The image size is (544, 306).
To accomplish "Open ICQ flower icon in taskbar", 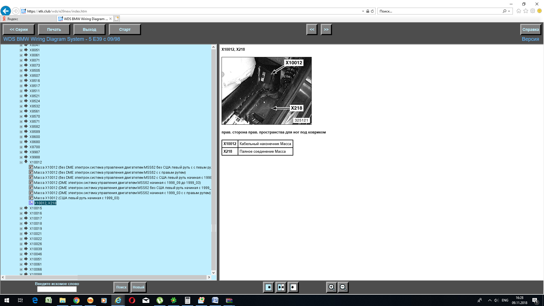I will coord(174,300).
